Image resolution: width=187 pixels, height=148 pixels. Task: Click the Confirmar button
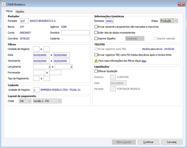point(148,142)
